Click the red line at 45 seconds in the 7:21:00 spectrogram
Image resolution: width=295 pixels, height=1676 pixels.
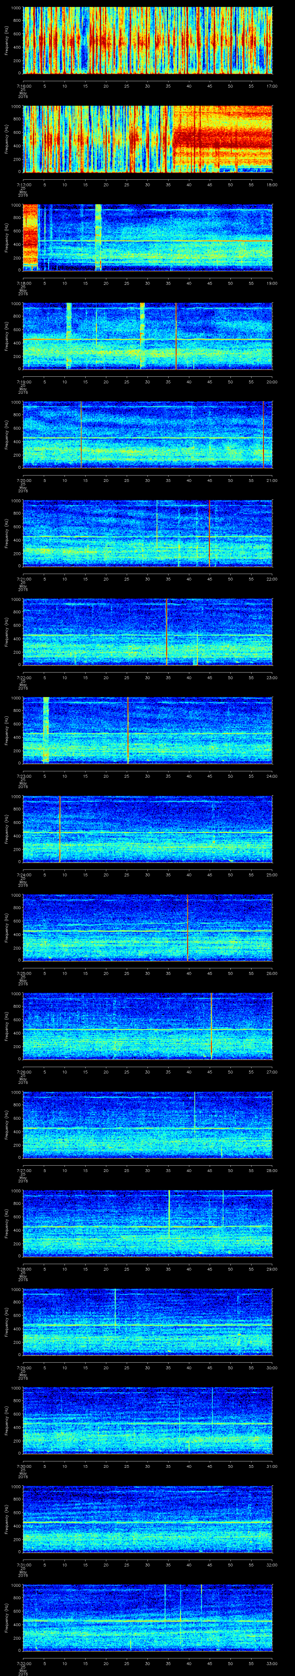click(x=209, y=533)
